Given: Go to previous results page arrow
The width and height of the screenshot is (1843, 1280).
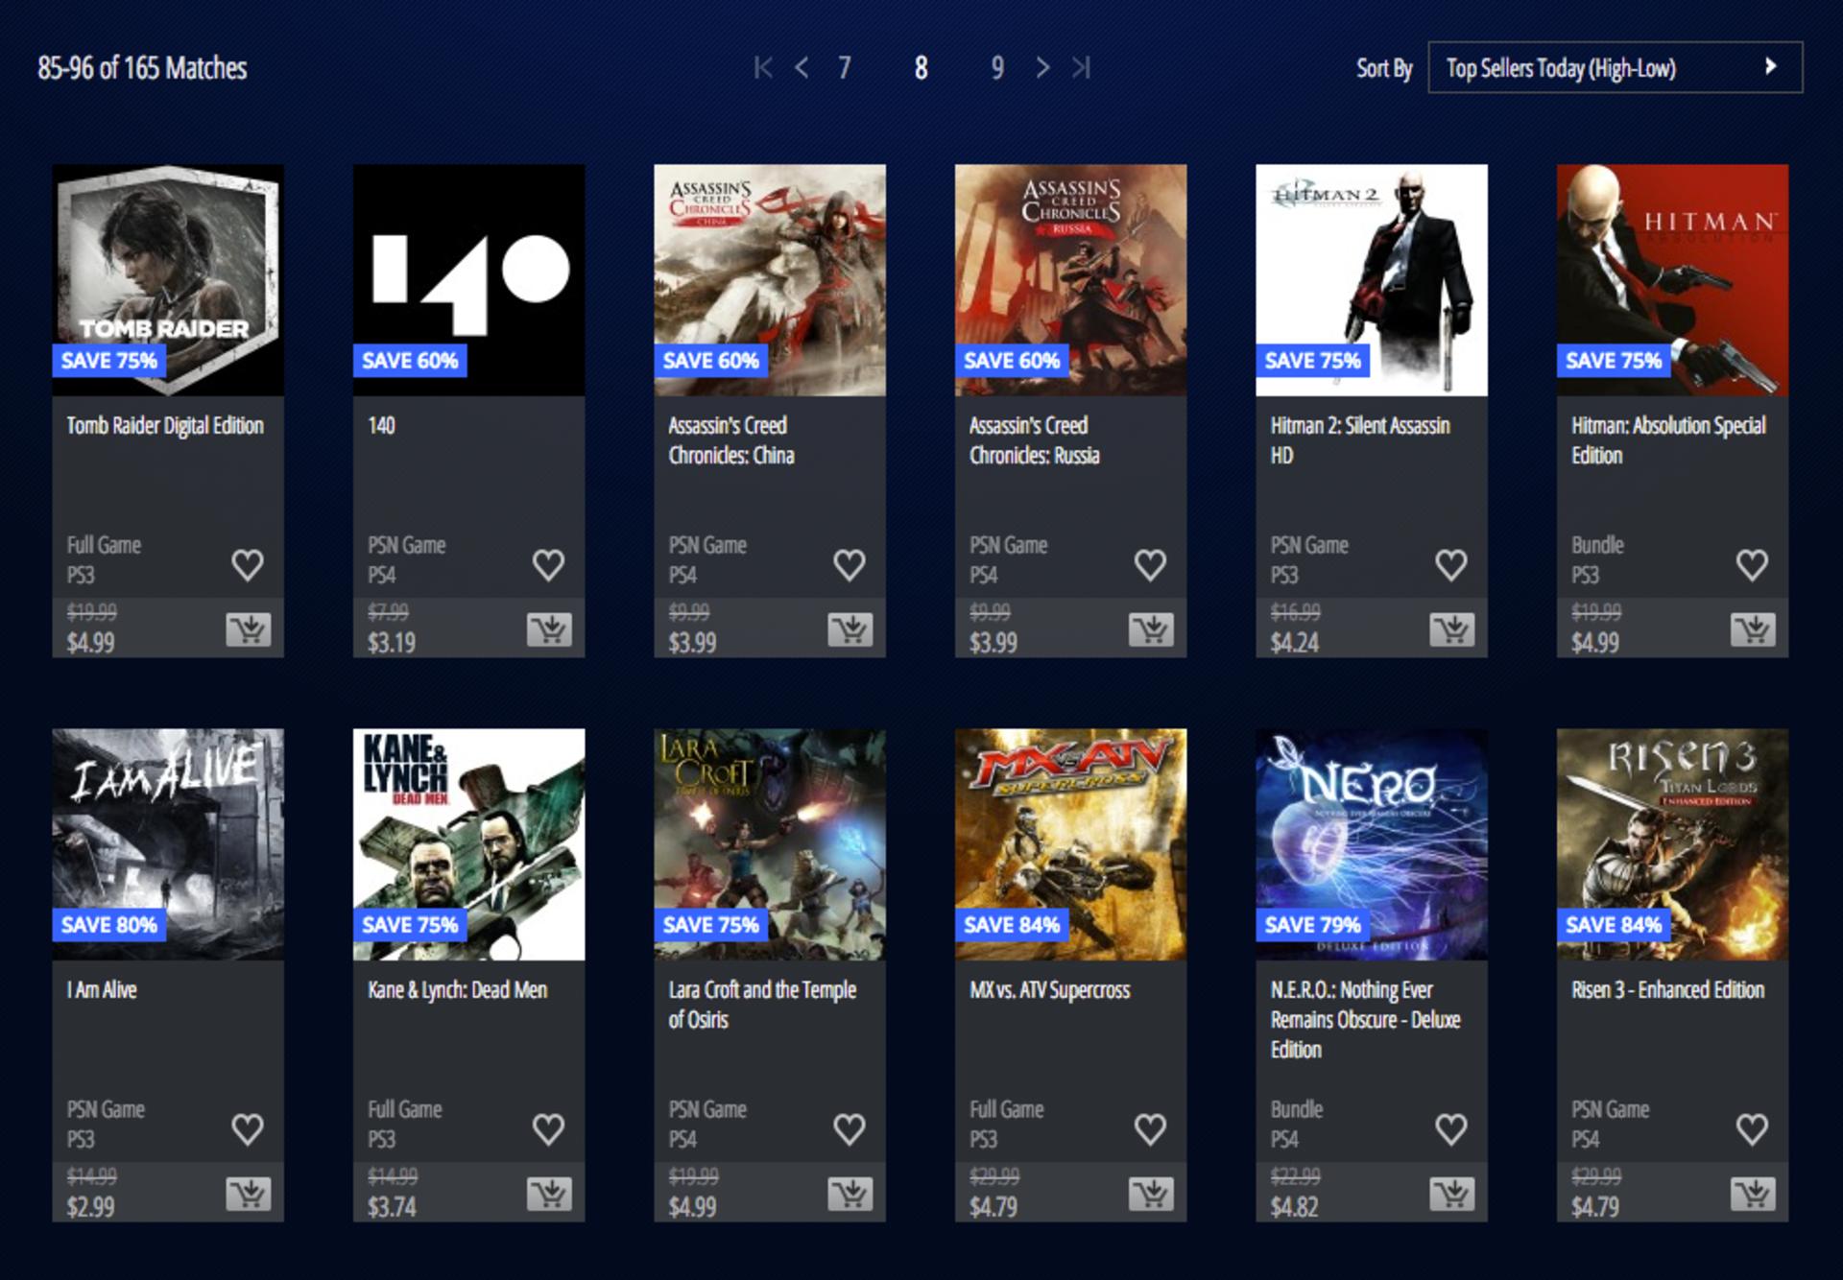Looking at the screenshot, I should pyautogui.click(x=802, y=67).
